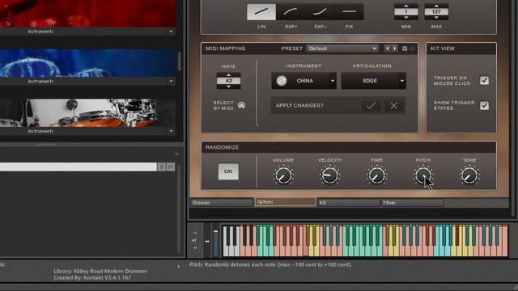Click the KIT VIEW panel header
Image resolution: width=518 pixels, height=291 pixels.
[443, 48]
